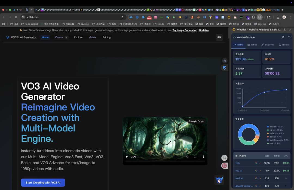This screenshot has width=294, height=190.
Task: Expand the Create dropdown menu
Action: point(67,37)
